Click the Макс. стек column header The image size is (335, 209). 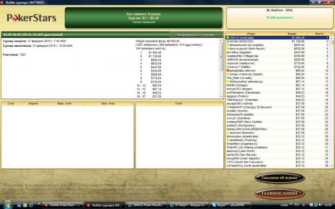(65, 104)
